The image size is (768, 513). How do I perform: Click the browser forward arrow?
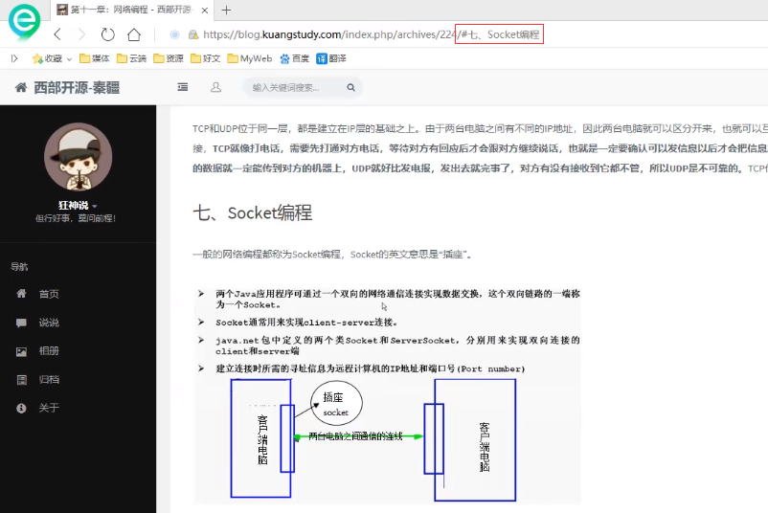click(81, 34)
